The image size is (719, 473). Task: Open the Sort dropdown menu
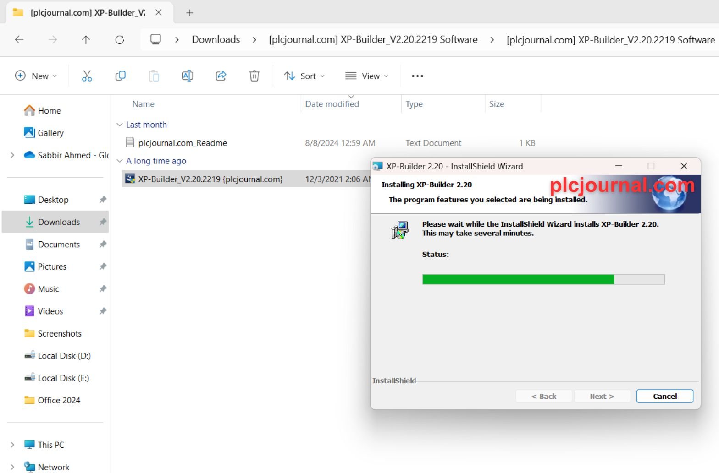click(304, 76)
